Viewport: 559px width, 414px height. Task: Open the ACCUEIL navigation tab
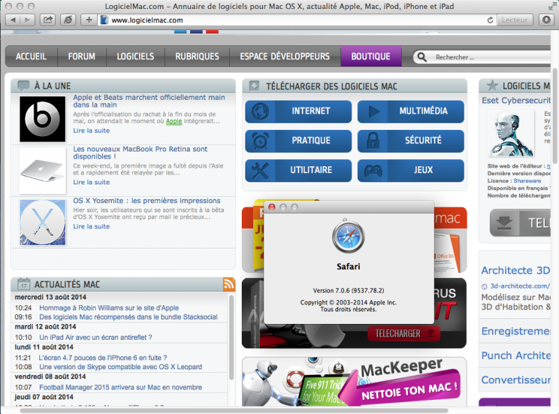coord(31,57)
